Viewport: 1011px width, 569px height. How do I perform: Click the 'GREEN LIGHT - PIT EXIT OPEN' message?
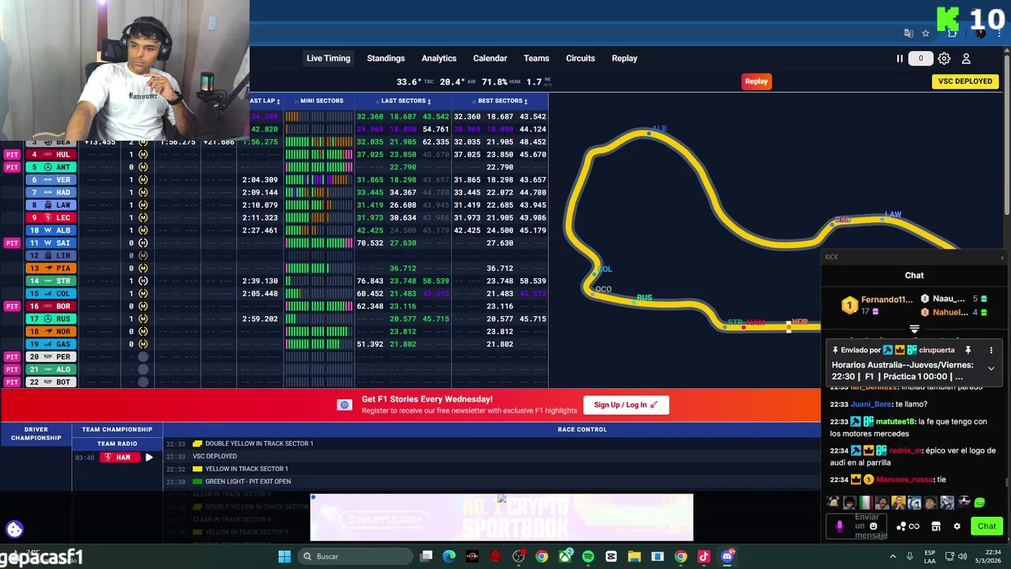[x=248, y=481]
